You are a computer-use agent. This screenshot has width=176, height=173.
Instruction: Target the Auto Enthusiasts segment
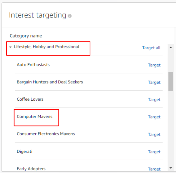154,65
